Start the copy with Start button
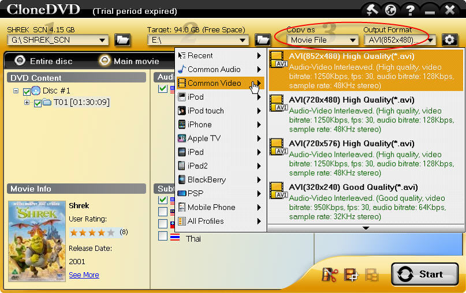 coord(424,274)
